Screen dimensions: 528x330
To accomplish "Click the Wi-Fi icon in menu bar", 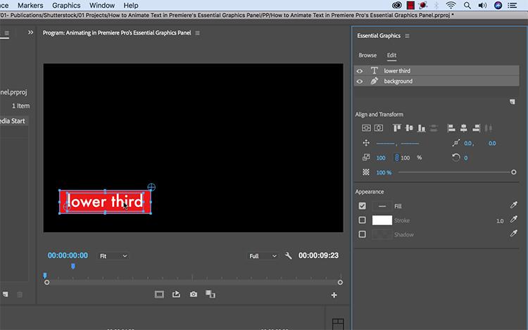I will pos(451,5).
